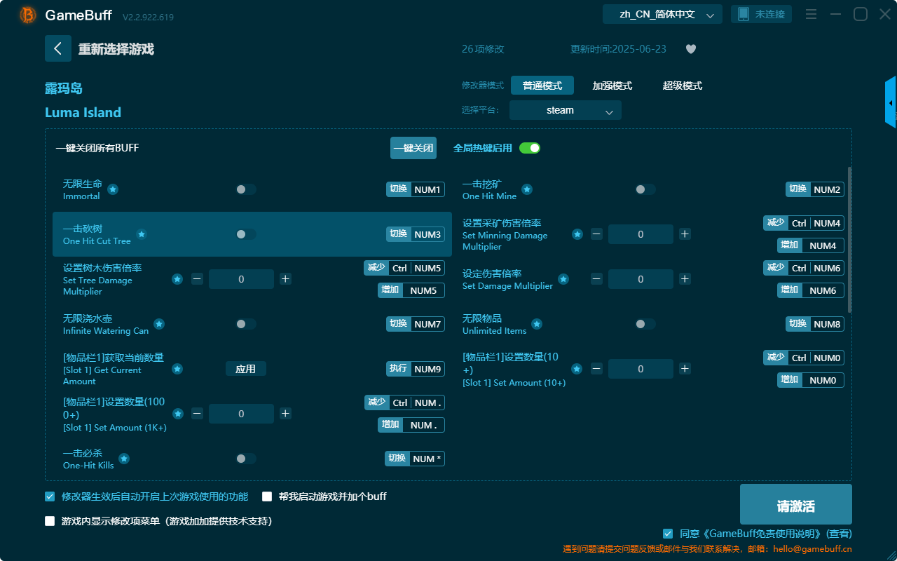The height and width of the screenshot is (561, 897).
Task: Enable the 无限生命 Immortal toggle
Action: [245, 189]
